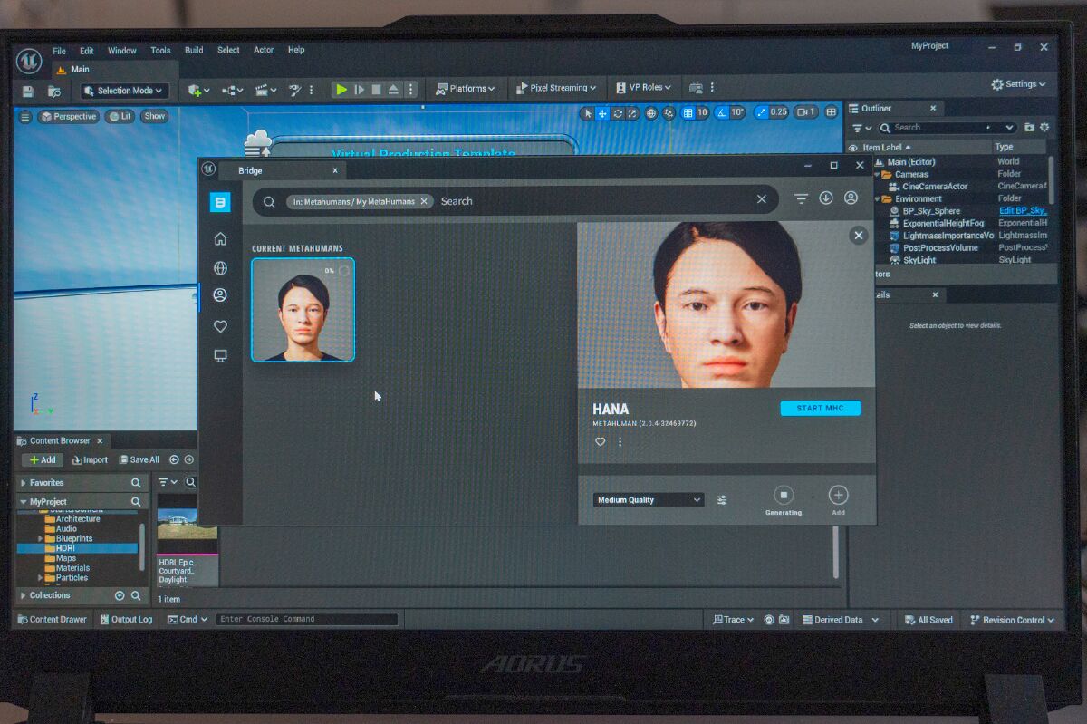Click the Edit BP_Sky link in Outliner
The image size is (1087, 724).
tap(1024, 211)
